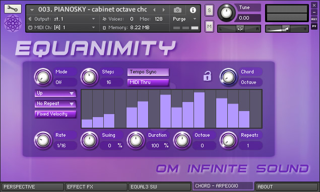Click the AUX sends icon
This screenshot has height=192, width=320.
[314, 19]
